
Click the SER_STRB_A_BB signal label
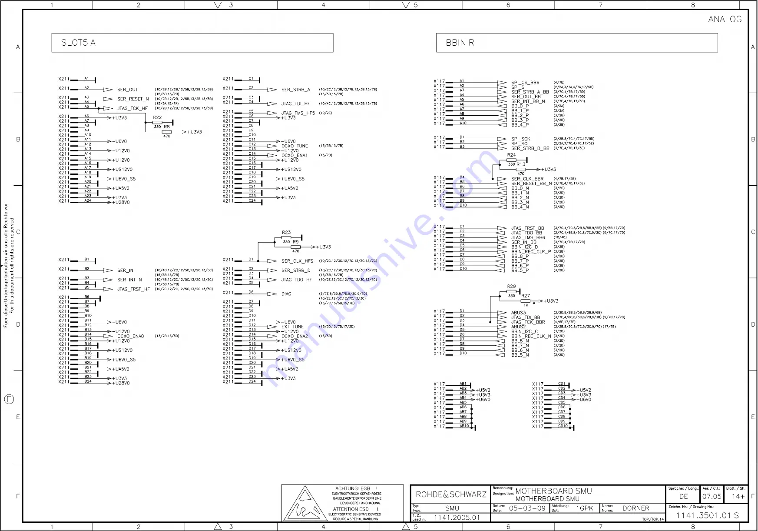coord(530,92)
